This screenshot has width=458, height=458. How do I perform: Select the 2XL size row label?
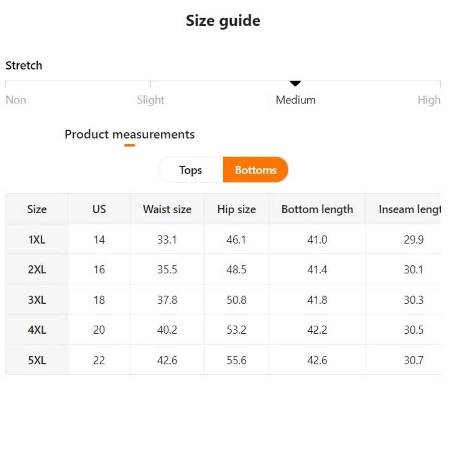(x=37, y=270)
